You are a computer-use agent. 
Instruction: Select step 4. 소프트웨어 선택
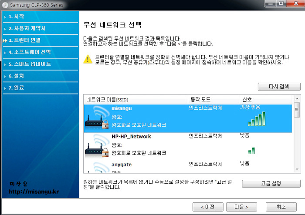(41, 52)
